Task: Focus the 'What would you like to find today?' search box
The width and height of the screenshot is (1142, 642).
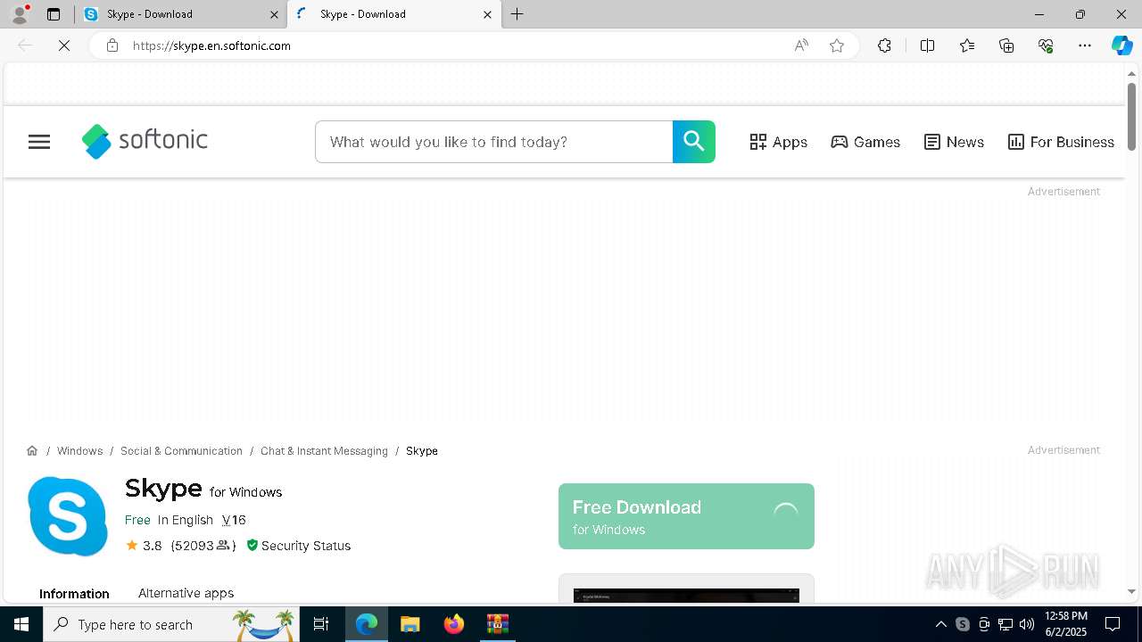Action: 493,142
